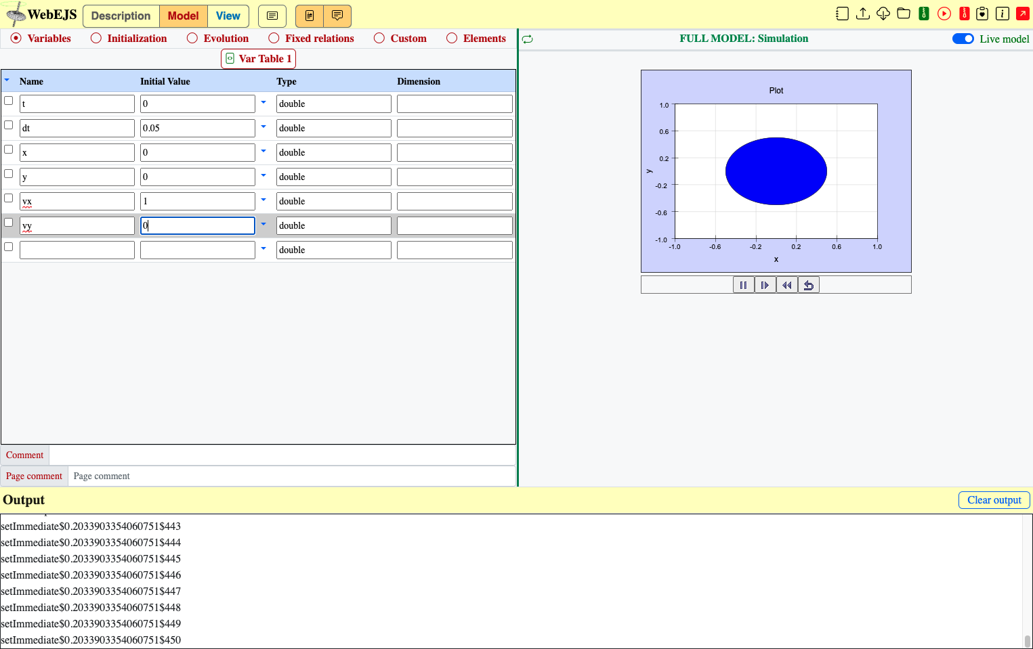Open the initial value dropdown for x

[x=263, y=151]
